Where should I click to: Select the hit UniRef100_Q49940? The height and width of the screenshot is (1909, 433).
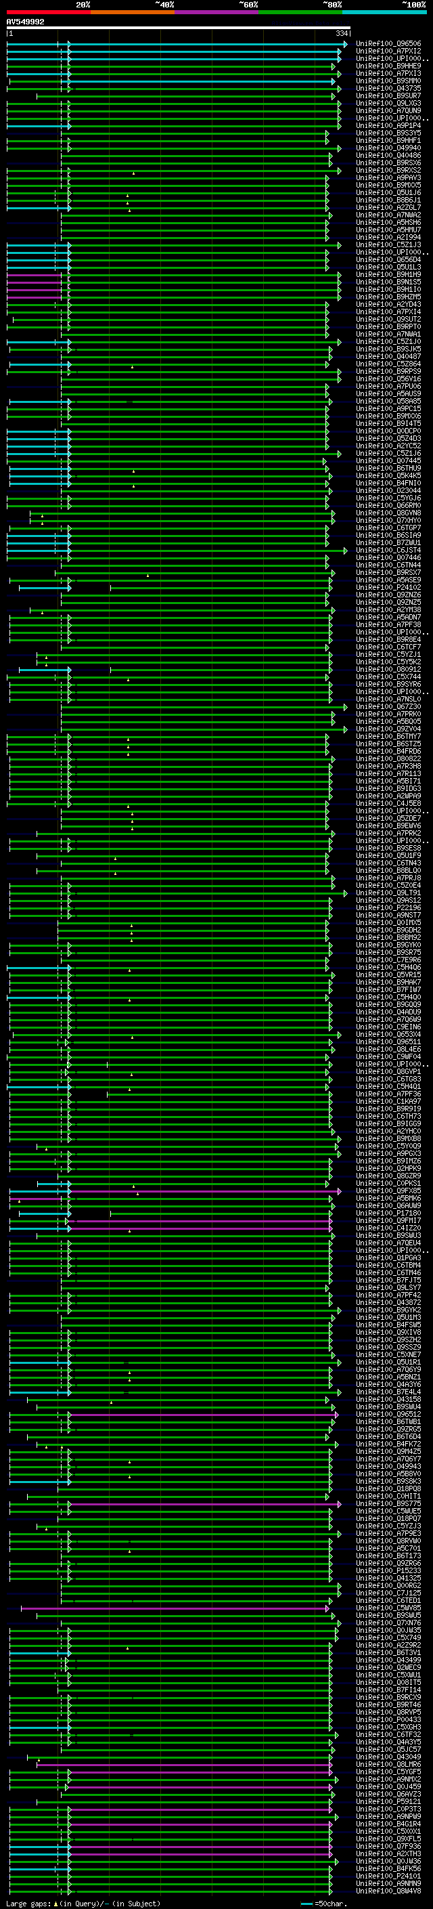coord(388,148)
